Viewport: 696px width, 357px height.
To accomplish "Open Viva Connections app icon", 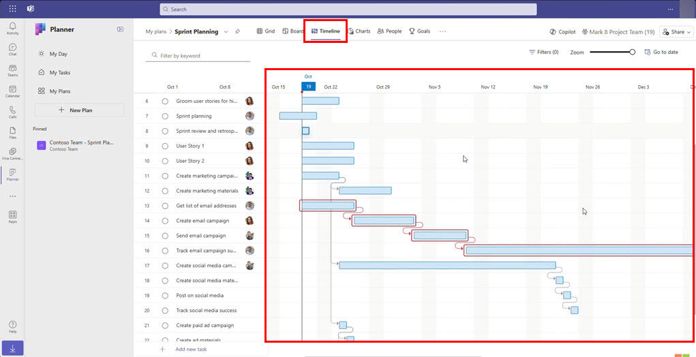I will [x=12, y=154].
